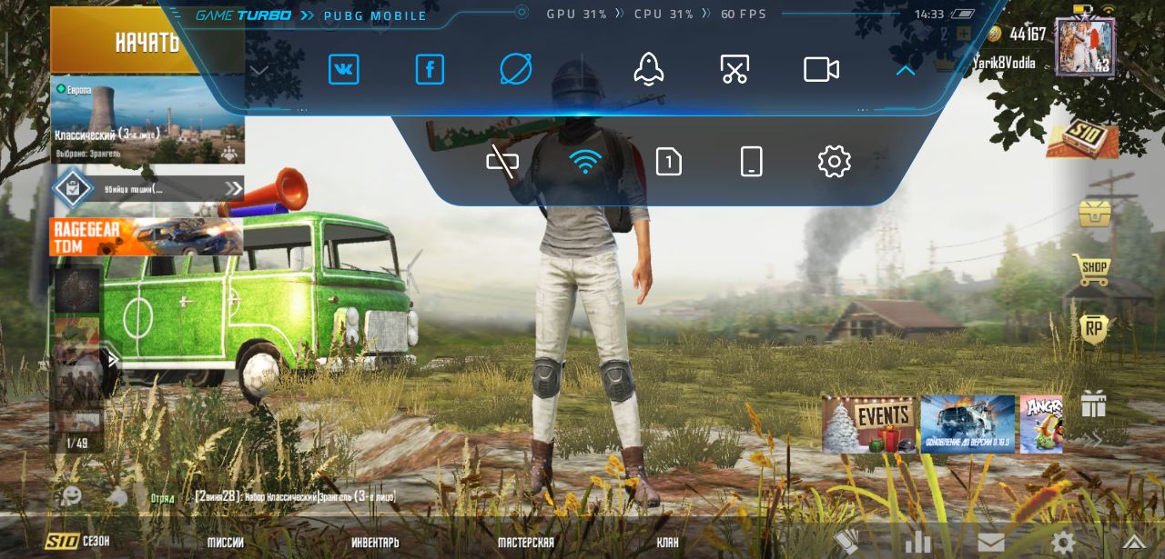
Task: Open game settings gear in bottom bar
Action: pyautogui.click(x=1063, y=544)
